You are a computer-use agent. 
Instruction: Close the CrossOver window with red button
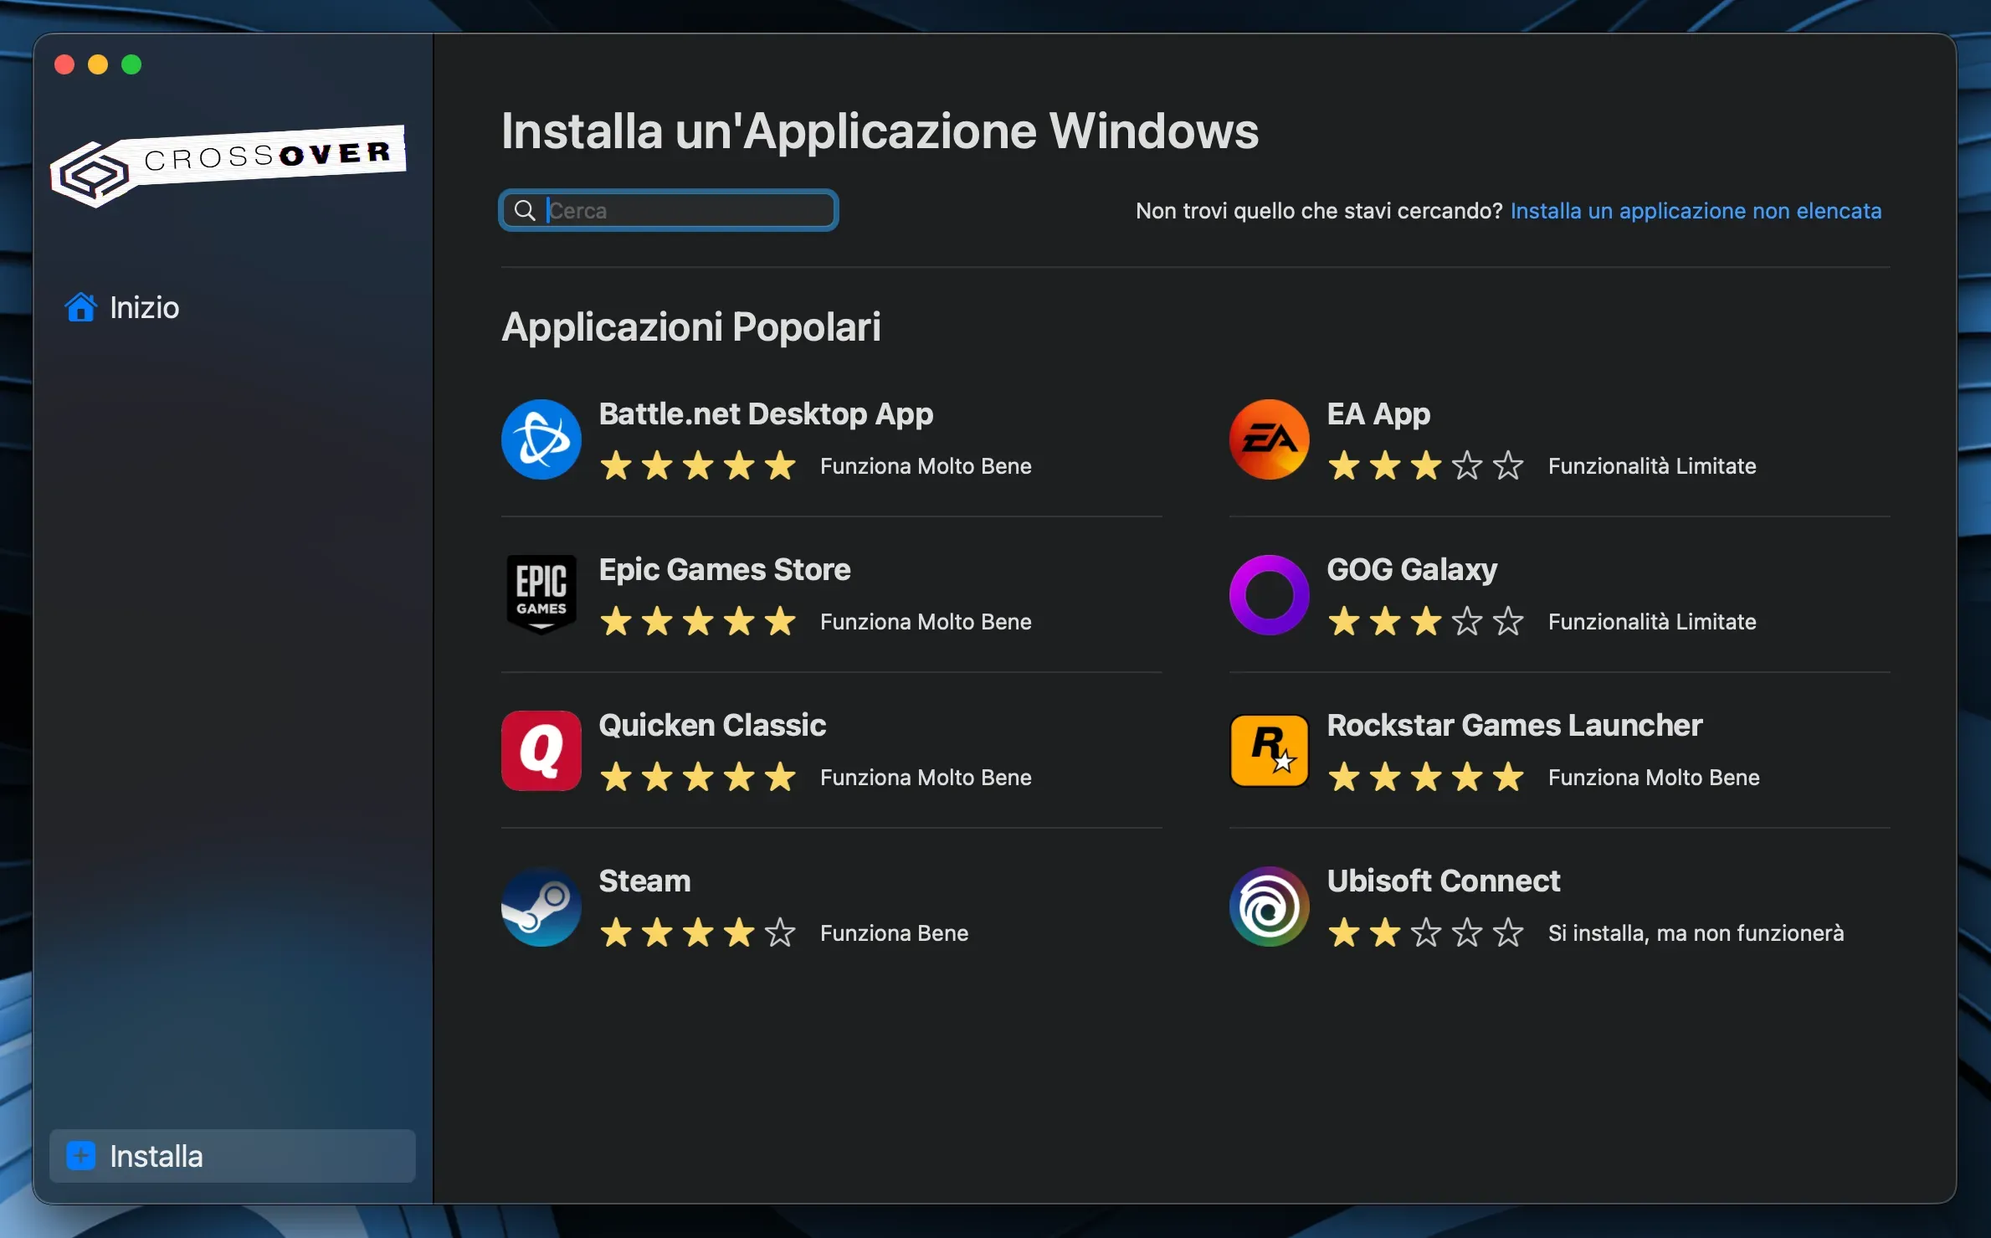pos(64,64)
